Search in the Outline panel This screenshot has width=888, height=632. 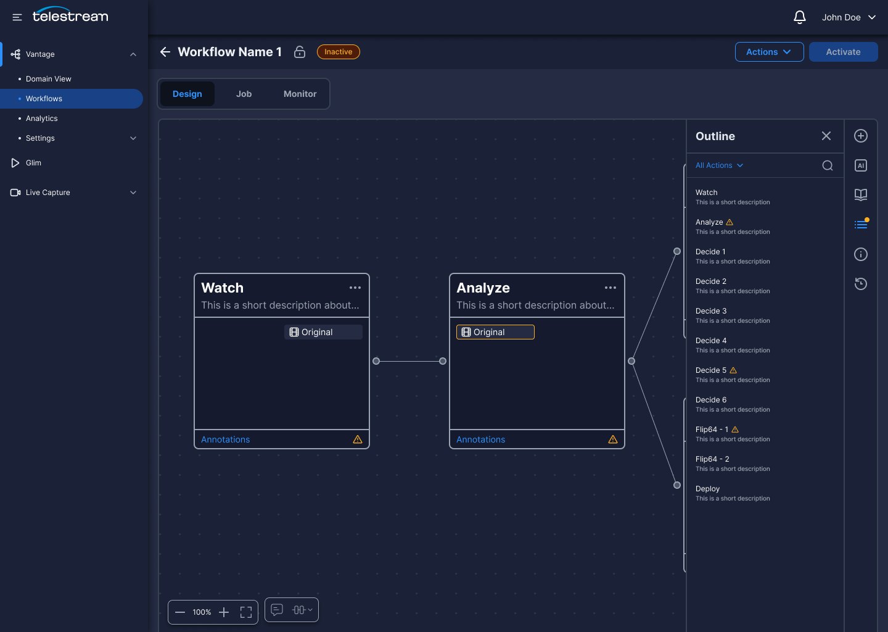(x=828, y=165)
